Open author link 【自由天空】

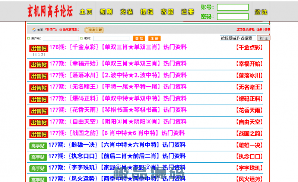click(x=249, y=122)
